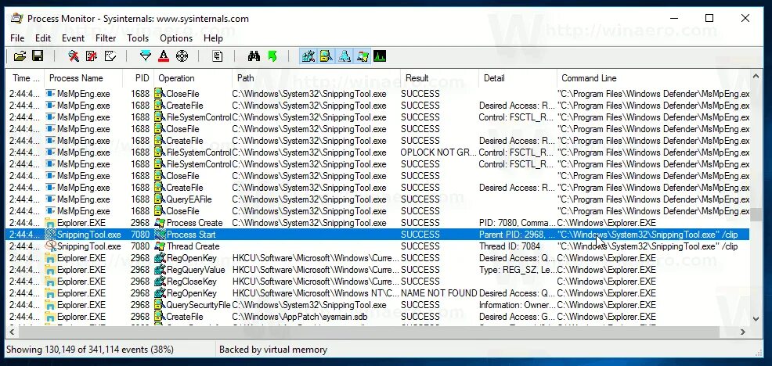Click the Process Monitor title bar icon
The image size is (772, 366).
[x=16, y=19]
